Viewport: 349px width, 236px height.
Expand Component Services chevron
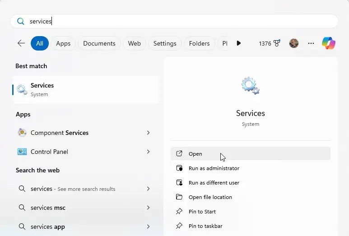[148, 133]
